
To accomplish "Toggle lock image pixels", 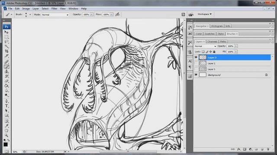I will (x=207, y=52).
